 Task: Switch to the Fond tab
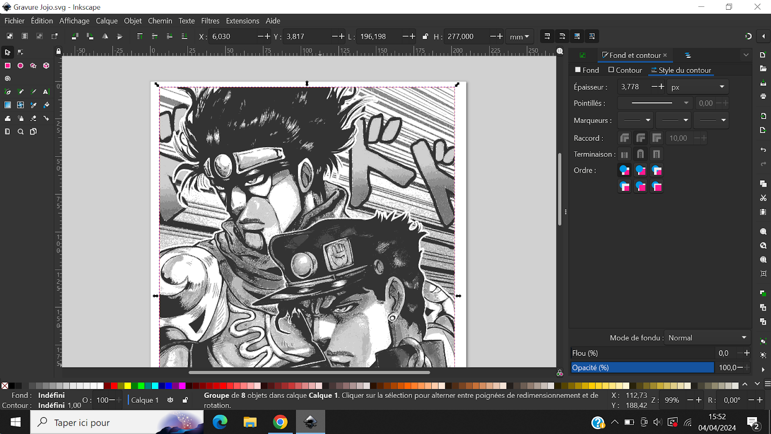pyautogui.click(x=587, y=70)
